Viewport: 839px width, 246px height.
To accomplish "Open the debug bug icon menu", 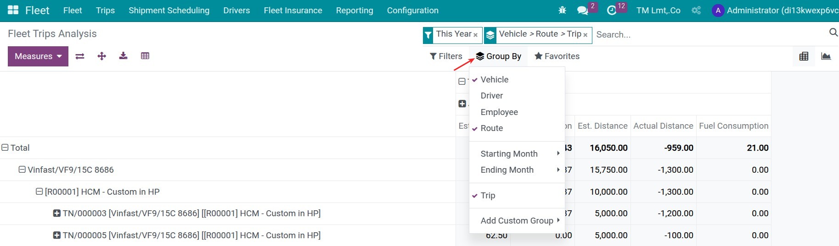I will (562, 10).
